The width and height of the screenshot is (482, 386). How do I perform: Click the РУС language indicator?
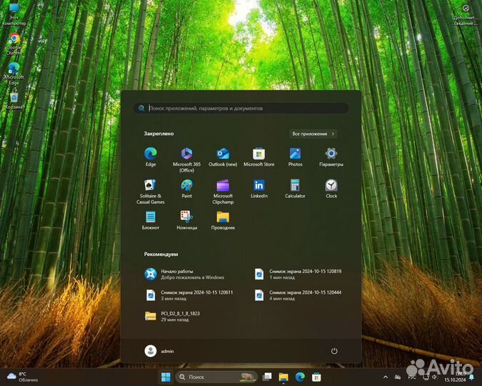click(411, 377)
